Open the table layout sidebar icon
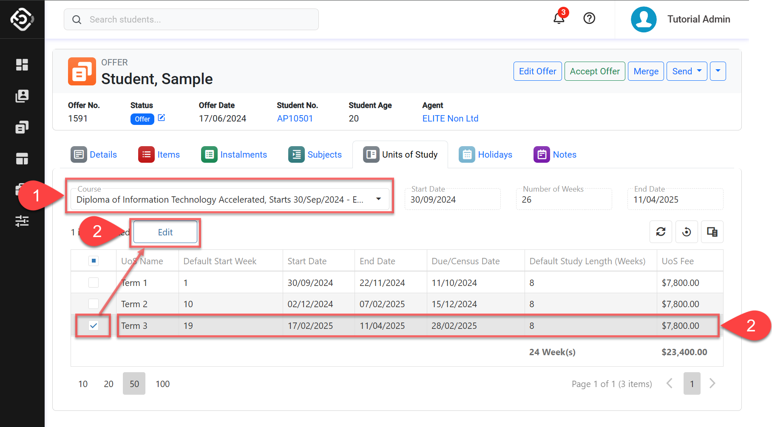The height and width of the screenshot is (427, 772). tap(22, 158)
